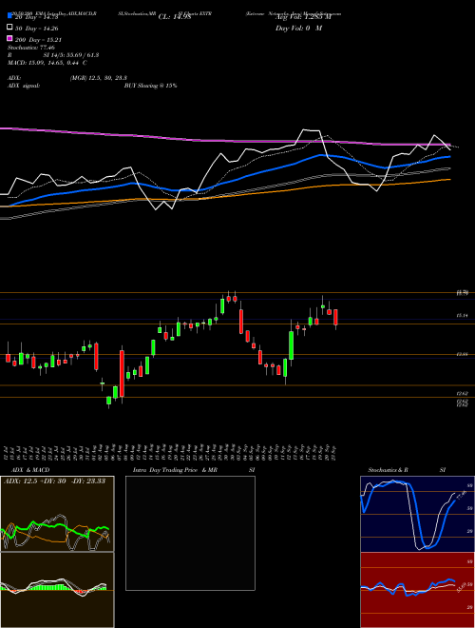Select the '20 Day = 14.73' legend text
475x628 pixels.
[x=37, y=17]
